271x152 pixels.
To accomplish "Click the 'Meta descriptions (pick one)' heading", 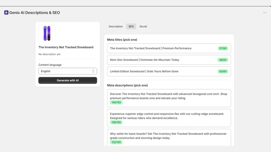I will point(127,85).
